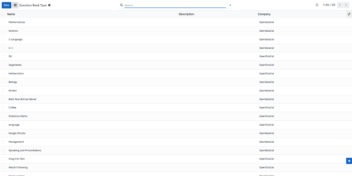The image size is (352, 176).
Task: Open the 1-20 / 20 pager range
Action: point(329,5)
